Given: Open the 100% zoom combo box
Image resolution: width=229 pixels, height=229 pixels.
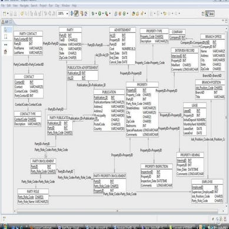Looking at the screenshot, I should pos(63,14).
